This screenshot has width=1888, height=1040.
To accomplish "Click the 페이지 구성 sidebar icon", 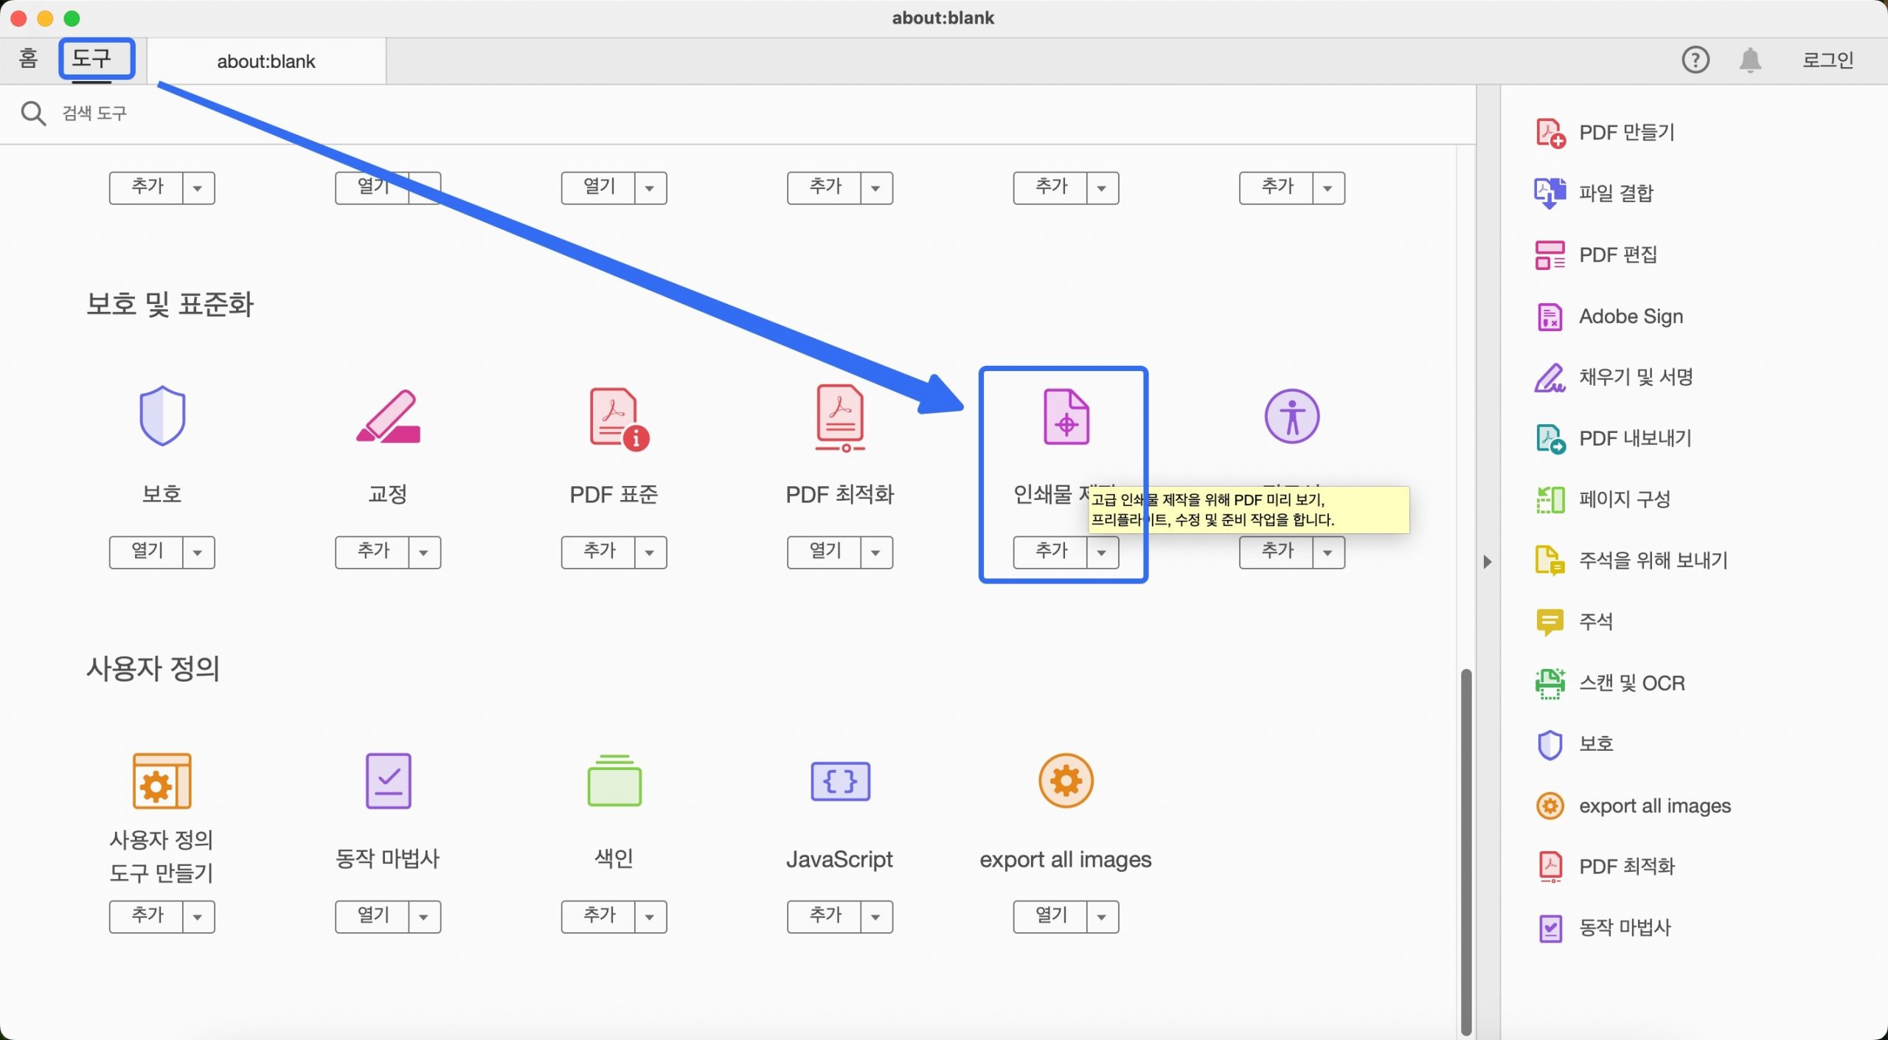I will pos(1550,499).
